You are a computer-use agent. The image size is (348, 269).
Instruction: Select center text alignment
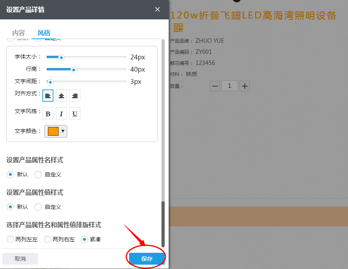[61, 95]
